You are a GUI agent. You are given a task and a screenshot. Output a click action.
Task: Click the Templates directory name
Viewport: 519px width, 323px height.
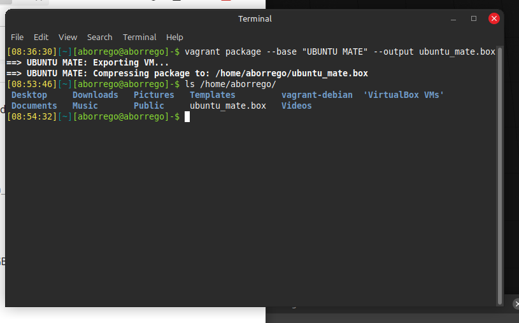click(x=212, y=95)
